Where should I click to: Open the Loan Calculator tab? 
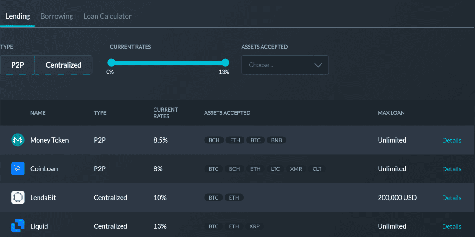[x=108, y=16]
